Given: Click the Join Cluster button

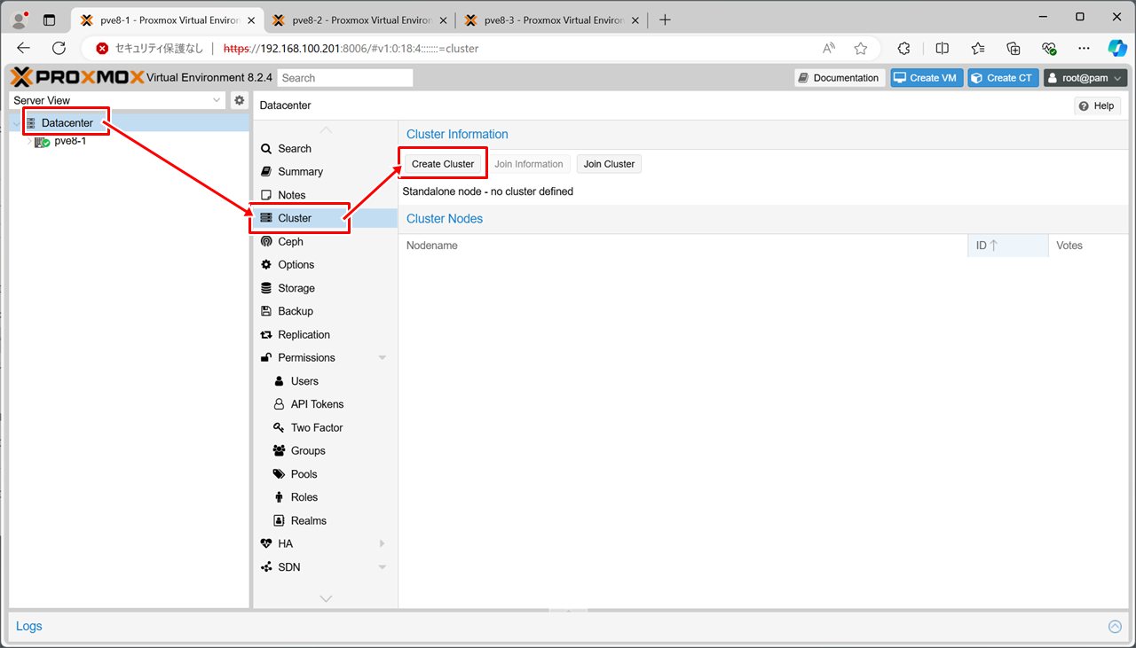Looking at the screenshot, I should [x=609, y=164].
